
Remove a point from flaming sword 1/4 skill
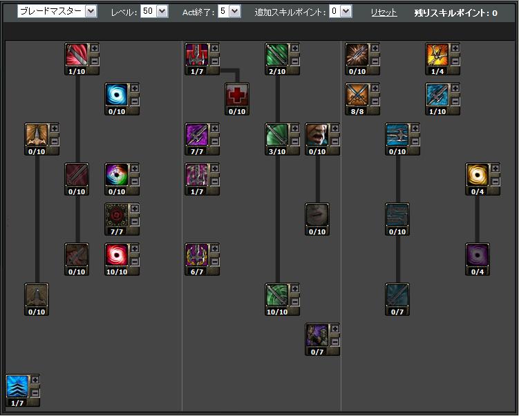[x=455, y=61]
